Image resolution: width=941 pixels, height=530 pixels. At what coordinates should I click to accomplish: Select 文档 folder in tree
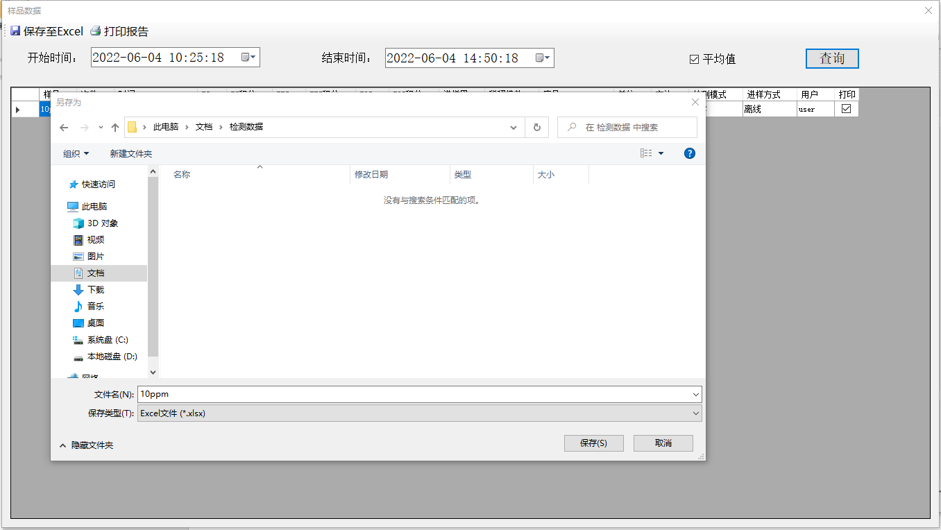tap(99, 273)
